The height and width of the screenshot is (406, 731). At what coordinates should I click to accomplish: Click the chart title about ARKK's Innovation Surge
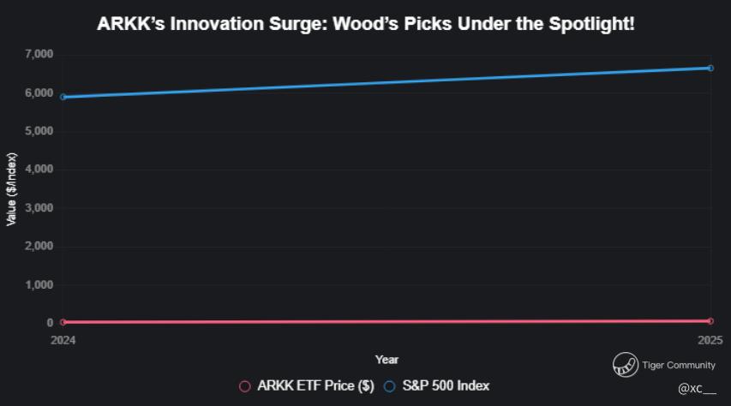pos(366,23)
